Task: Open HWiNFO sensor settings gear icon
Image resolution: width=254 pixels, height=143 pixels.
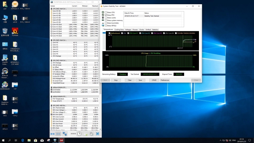Action: pyautogui.click(x=91, y=134)
